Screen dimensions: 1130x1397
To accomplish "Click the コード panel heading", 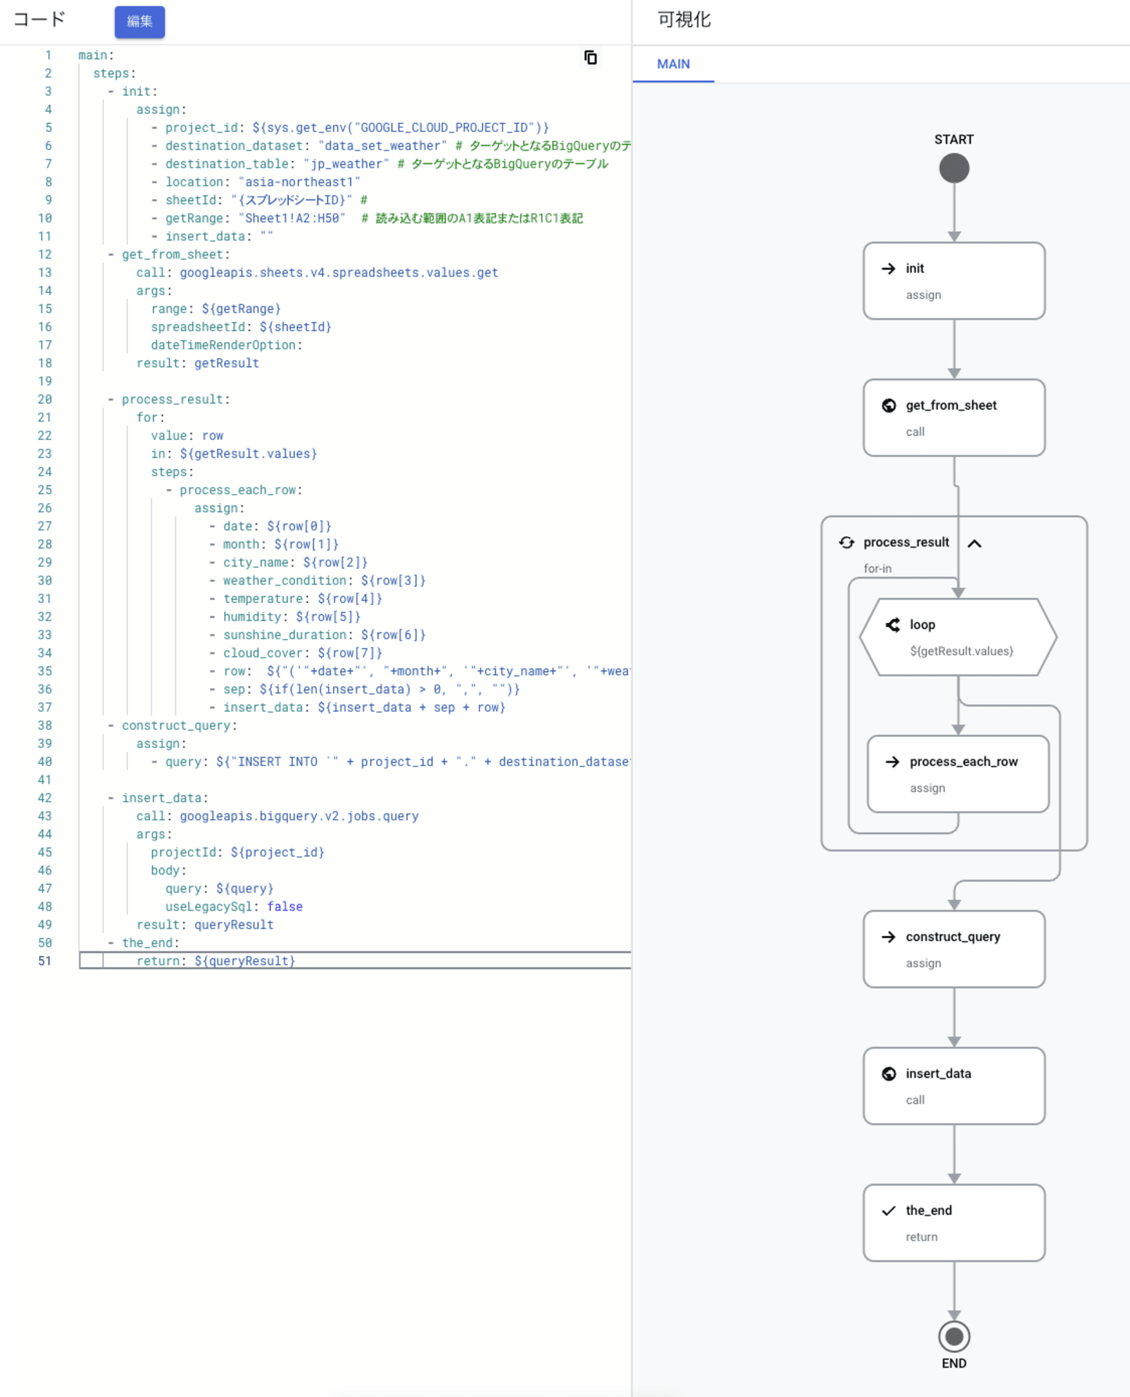I will click(x=39, y=20).
